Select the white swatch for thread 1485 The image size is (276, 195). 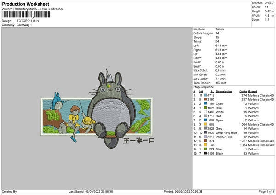[205, 112]
